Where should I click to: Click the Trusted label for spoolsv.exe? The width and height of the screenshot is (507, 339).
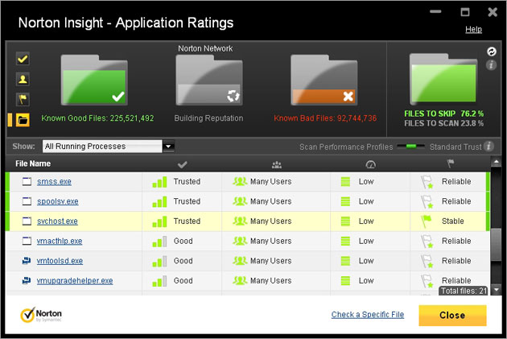tap(187, 201)
